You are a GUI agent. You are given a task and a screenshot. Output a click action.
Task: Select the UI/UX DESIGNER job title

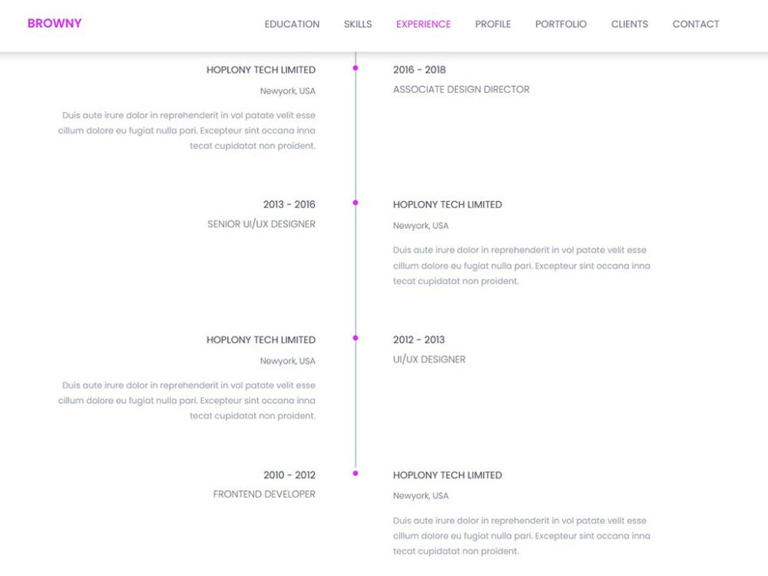pyautogui.click(x=429, y=359)
